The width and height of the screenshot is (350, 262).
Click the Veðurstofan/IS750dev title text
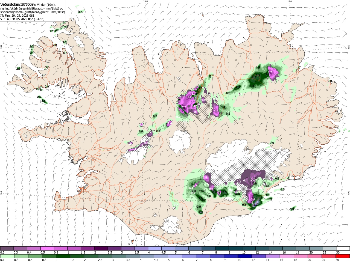click(17, 4)
